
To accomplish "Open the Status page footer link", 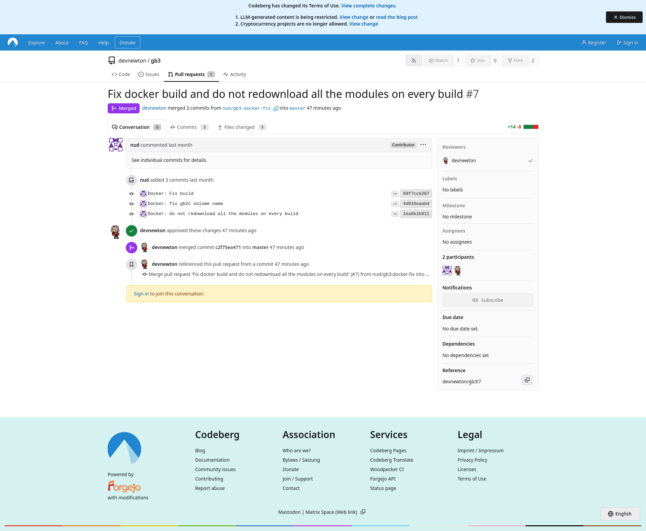I will 383,488.
